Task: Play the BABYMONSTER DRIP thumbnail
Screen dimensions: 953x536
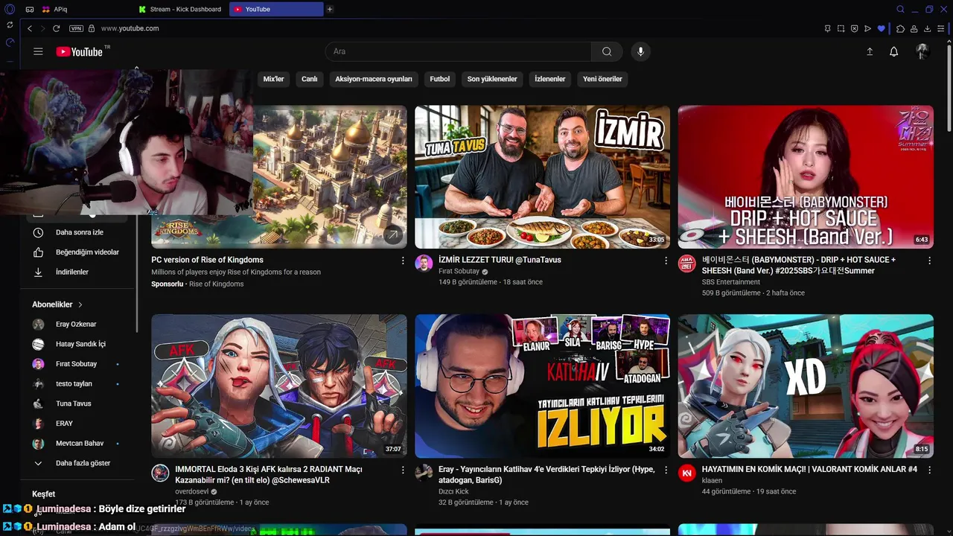Action: click(x=806, y=176)
